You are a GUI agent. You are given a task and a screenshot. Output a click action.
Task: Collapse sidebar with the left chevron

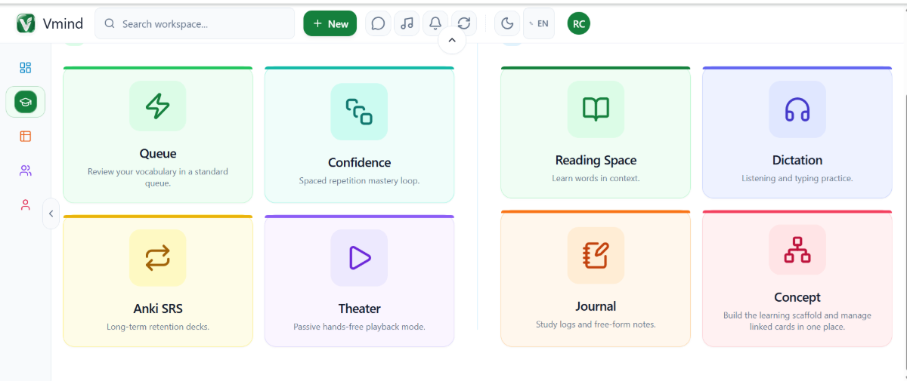tap(51, 214)
